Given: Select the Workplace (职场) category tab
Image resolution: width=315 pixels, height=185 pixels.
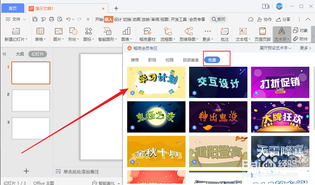Looking at the screenshot, I should [152, 60].
